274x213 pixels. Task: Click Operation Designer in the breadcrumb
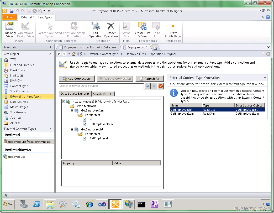(x=163, y=54)
